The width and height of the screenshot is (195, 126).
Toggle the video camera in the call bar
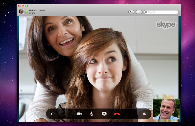[79, 114]
